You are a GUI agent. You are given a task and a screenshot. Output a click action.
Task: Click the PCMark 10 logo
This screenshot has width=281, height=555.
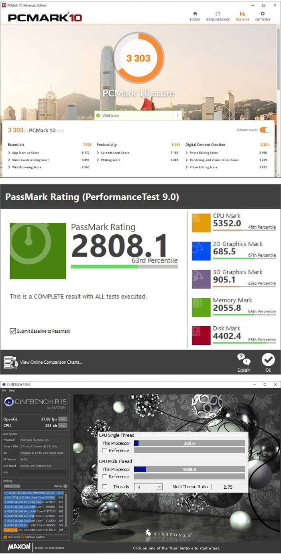point(45,18)
